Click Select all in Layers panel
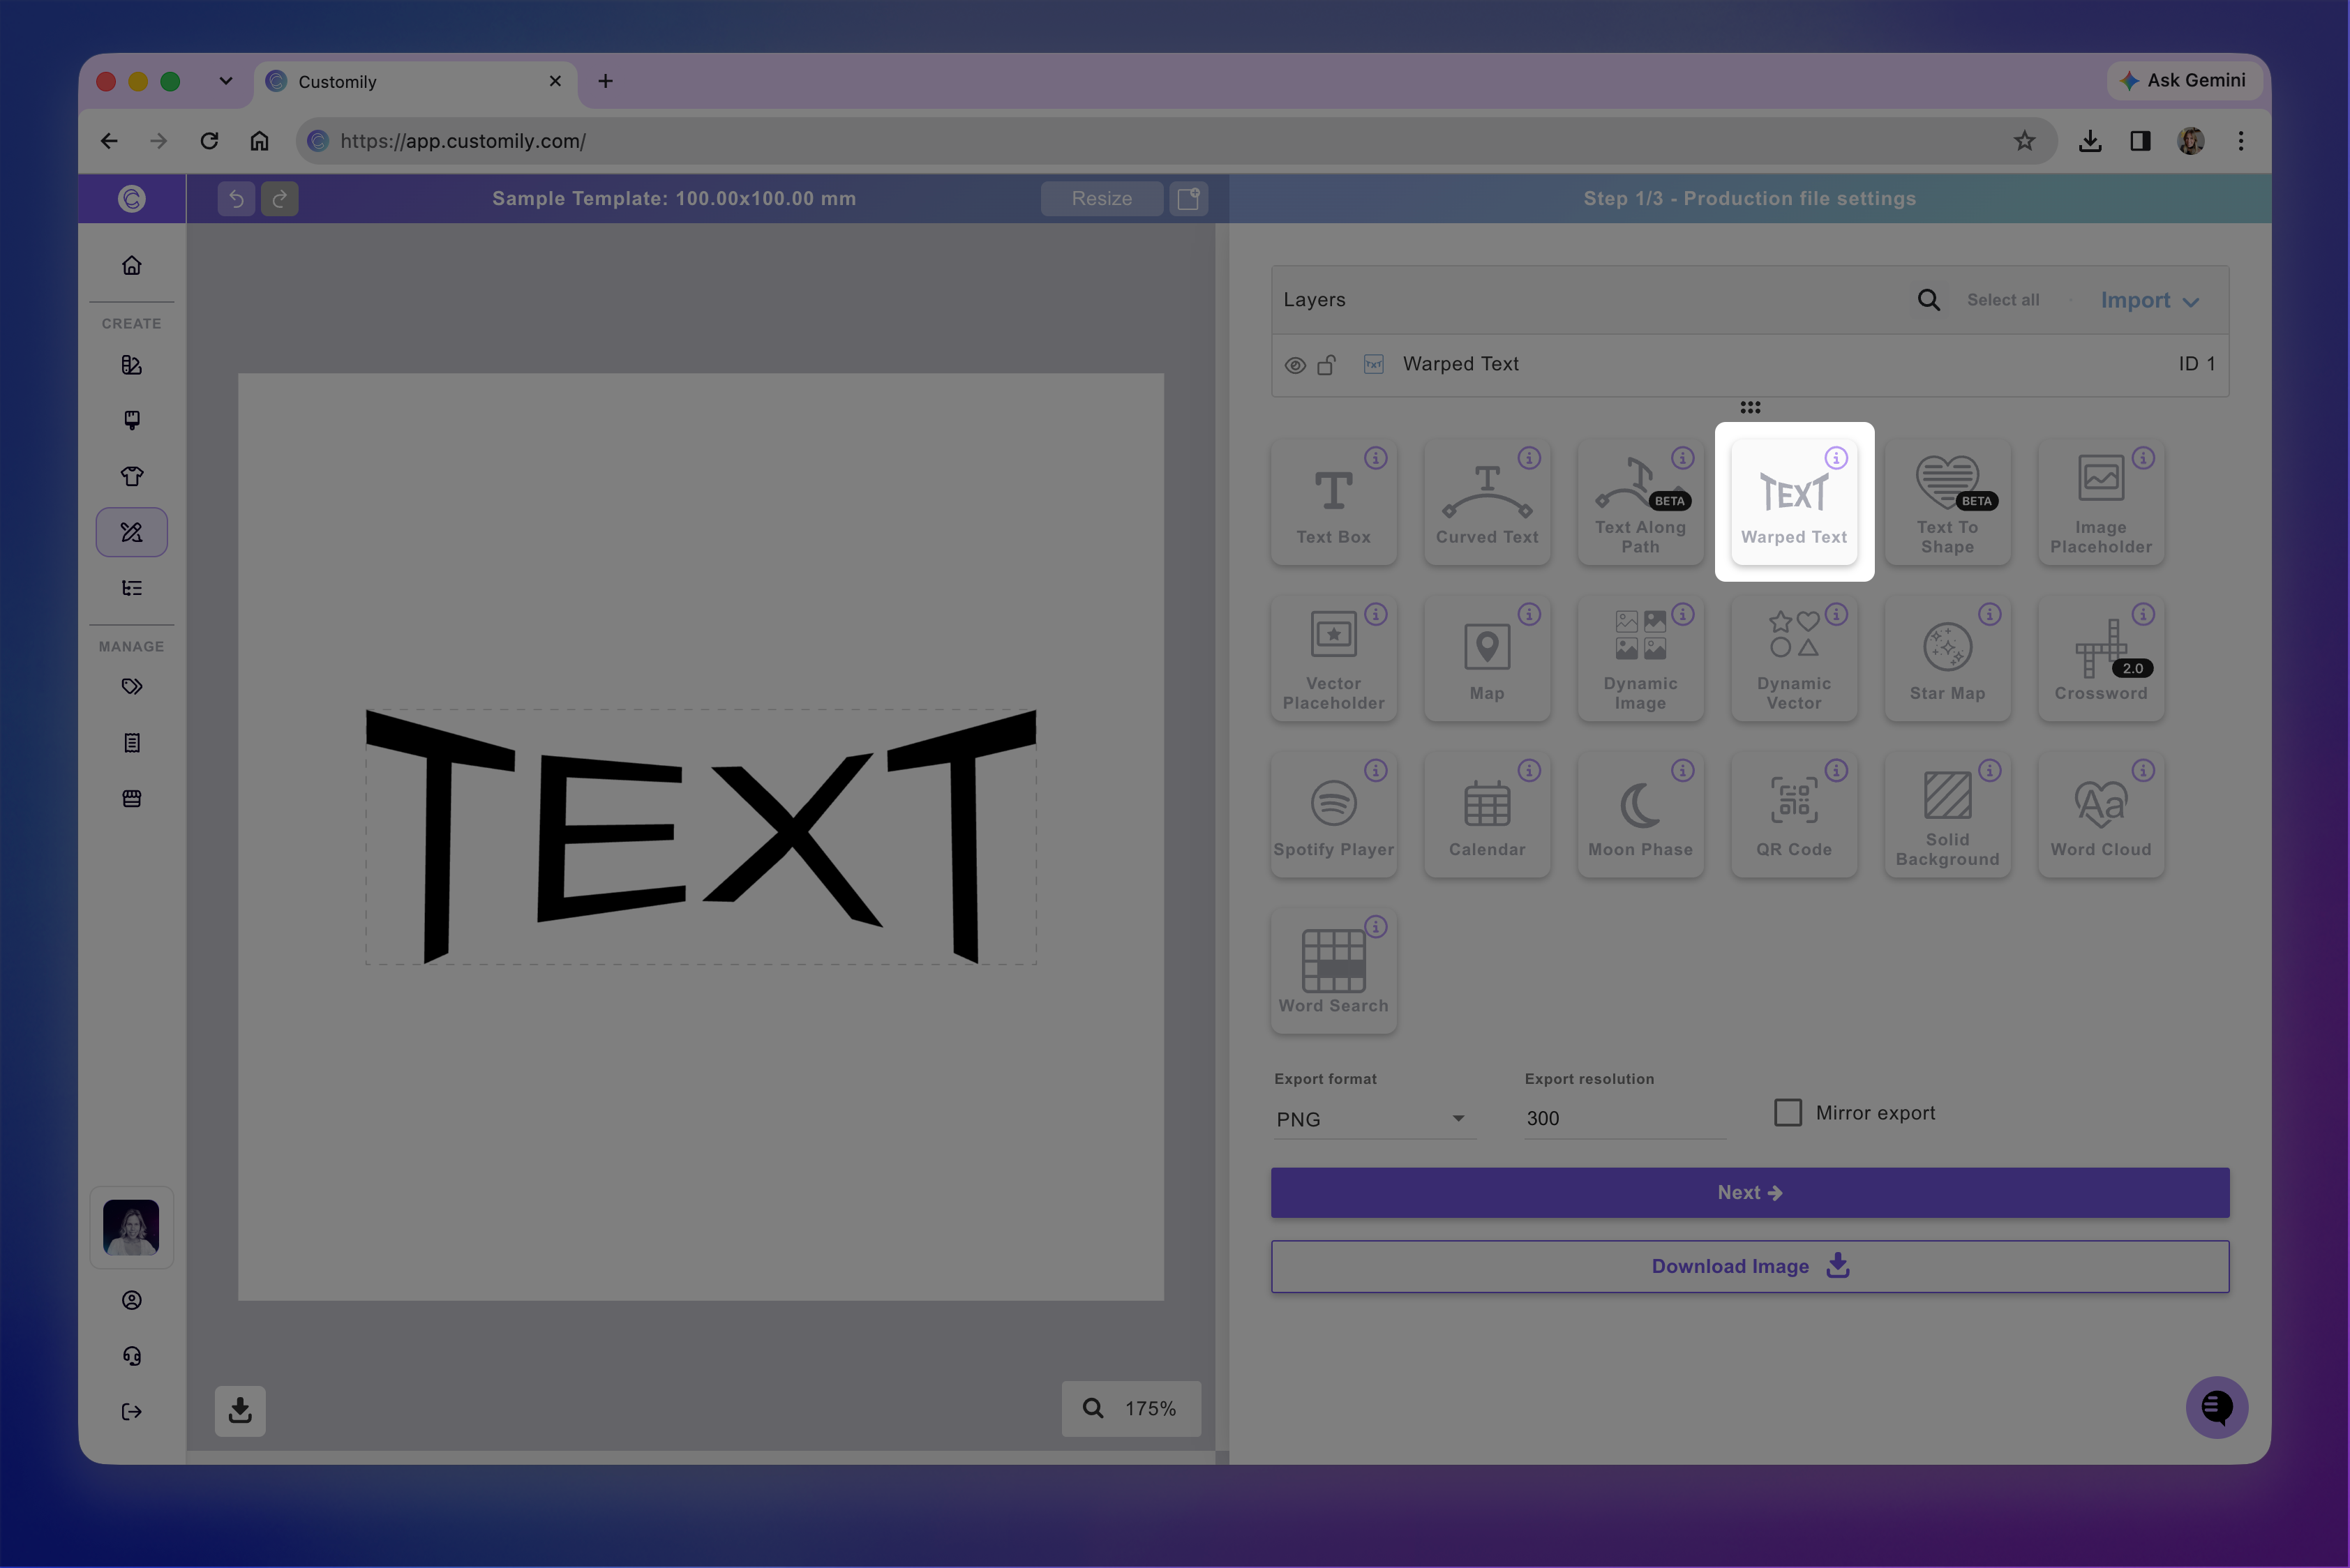Screen dimensions: 2350x1568 tap(2003, 300)
